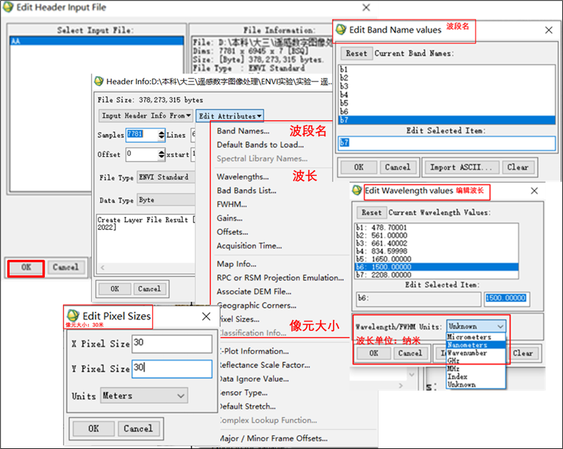Open Major / Minor Frame Offsets... entry
The width and height of the screenshot is (563, 449).
tap(273, 438)
